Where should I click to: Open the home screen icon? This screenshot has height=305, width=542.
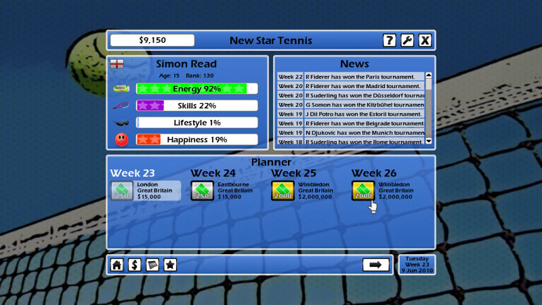pyautogui.click(x=117, y=264)
